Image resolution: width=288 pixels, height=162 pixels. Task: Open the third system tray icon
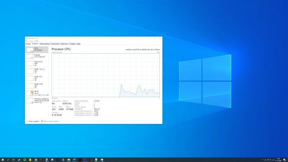coord(268,160)
